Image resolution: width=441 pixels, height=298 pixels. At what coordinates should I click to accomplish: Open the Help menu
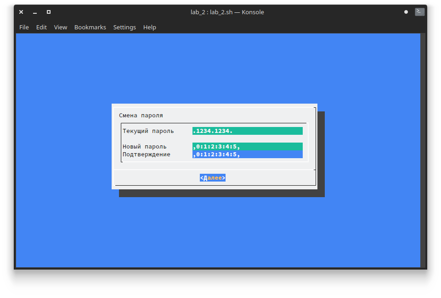pos(149,27)
